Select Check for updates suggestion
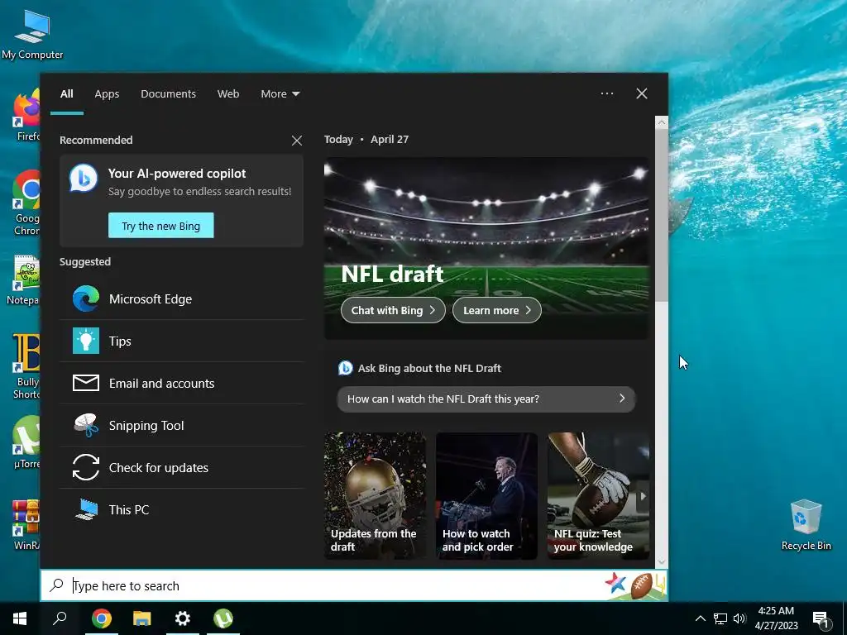Image resolution: width=847 pixels, height=635 pixels. pyautogui.click(x=181, y=468)
